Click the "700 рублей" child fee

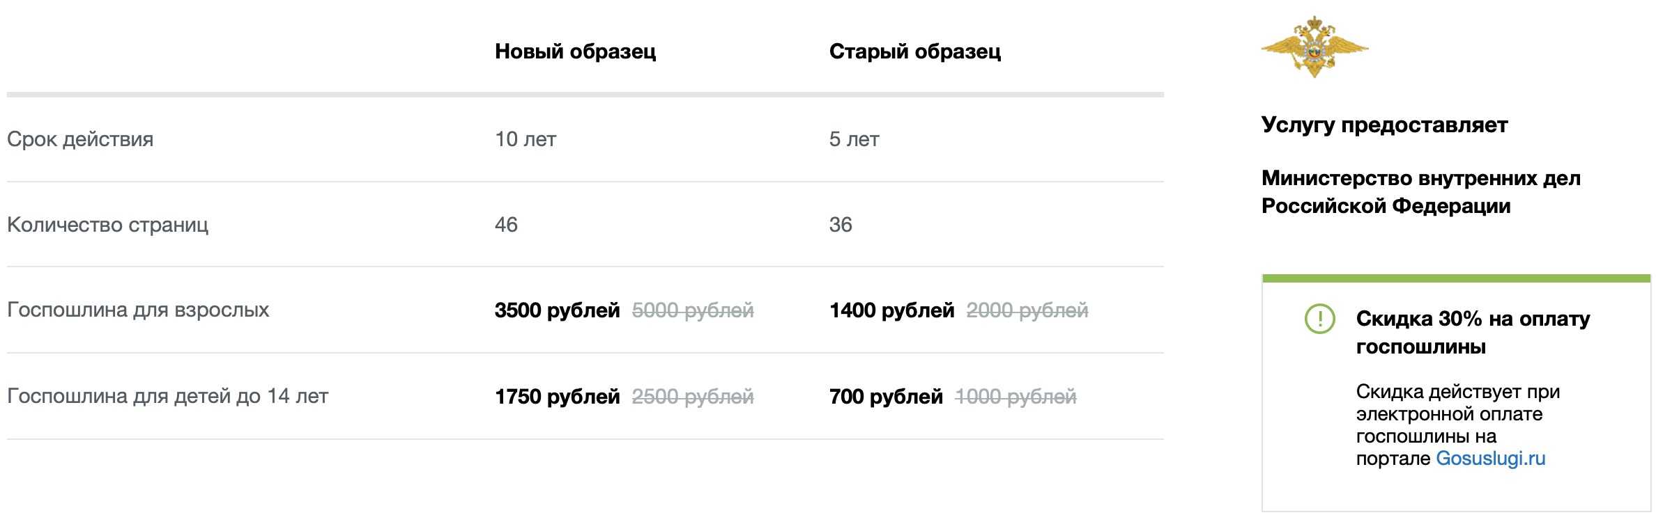(886, 397)
